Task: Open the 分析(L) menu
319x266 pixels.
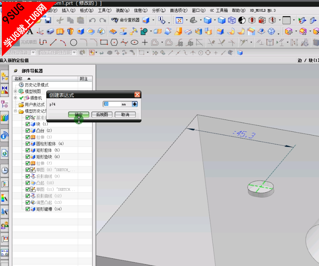Action: click(159, 11)
